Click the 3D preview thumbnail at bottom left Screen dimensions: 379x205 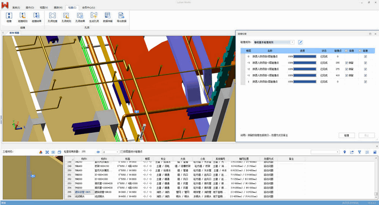[34, 177]
